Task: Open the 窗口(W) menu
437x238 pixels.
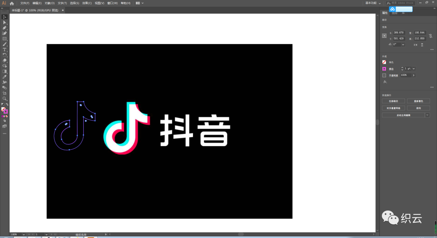Action: click(x=112, y=3)
